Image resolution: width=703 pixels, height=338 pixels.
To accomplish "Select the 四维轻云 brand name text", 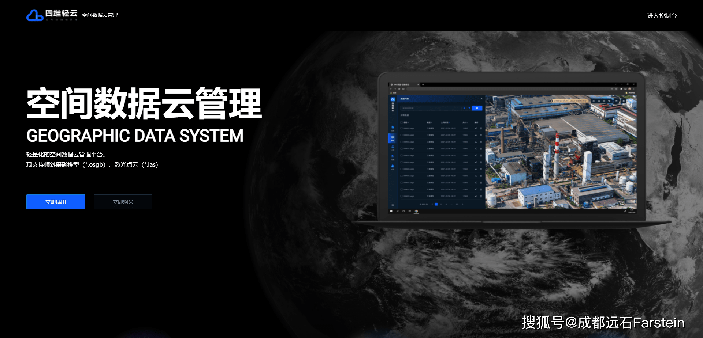I will coord(61,14).
